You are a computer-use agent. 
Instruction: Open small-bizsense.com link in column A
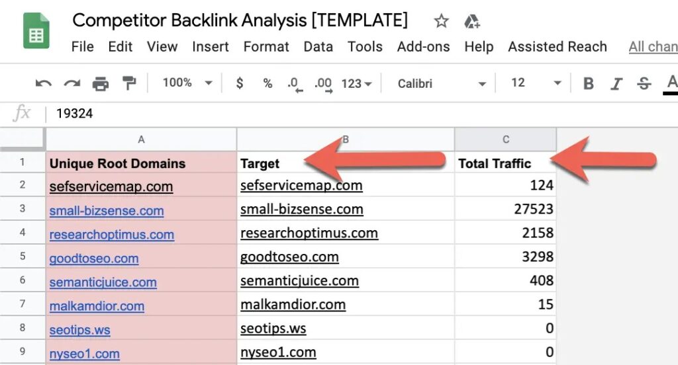(x=107, y=211)
